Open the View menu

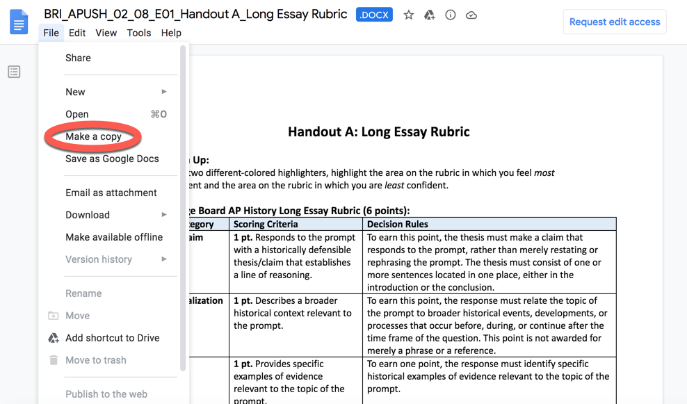point(106,33)
